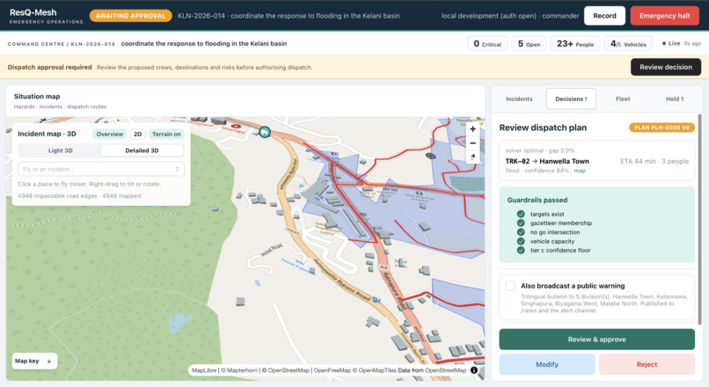Click the 23+ People counter

click(575, 44)
